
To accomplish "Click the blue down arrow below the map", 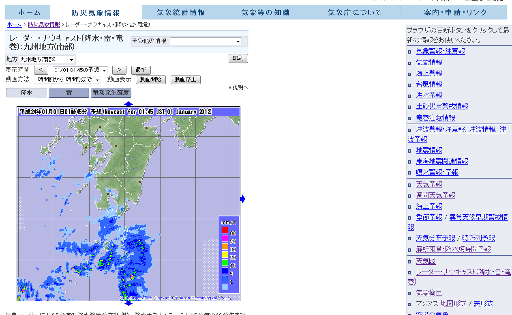I will tap(129, 303).
